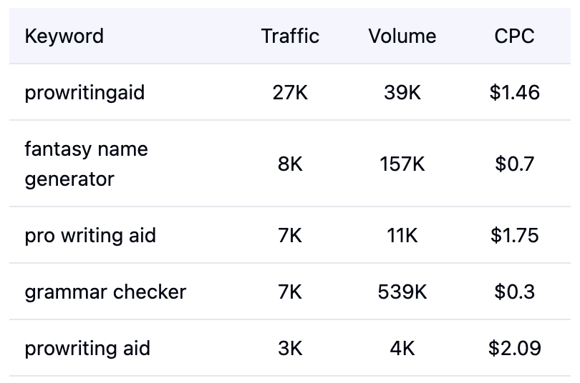580x383 pixels.
Task: Click the $0.3 CPC value
Action: (x=514, y=292)
